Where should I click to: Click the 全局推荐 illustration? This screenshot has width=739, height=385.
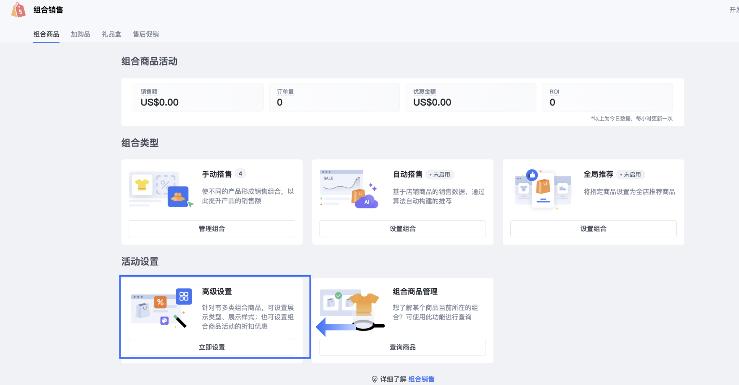[543, 190]
